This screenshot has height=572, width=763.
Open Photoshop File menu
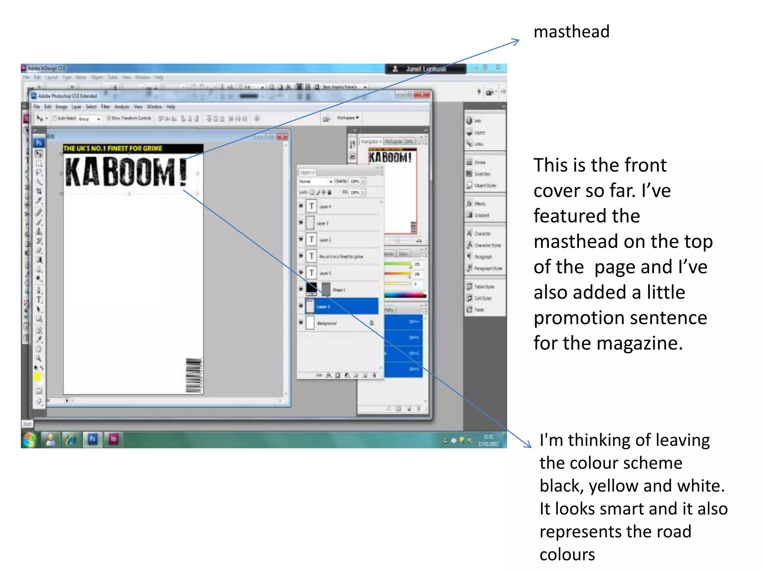pyautogui.click(x=37, y=107)
